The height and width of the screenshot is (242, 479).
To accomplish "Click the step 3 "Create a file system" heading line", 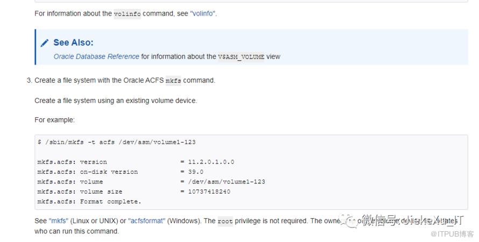I will pyautogui.click(x=125, y=81).
